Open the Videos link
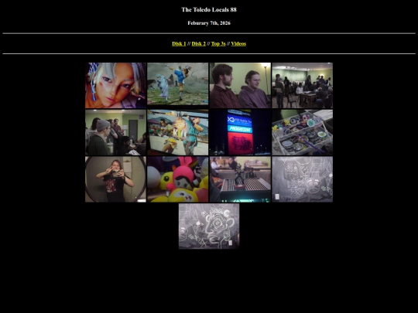 pyautogui.click(x=238, y=43)
